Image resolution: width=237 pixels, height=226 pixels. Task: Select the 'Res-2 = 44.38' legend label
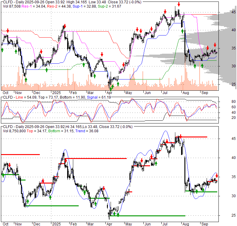[59, 6]
